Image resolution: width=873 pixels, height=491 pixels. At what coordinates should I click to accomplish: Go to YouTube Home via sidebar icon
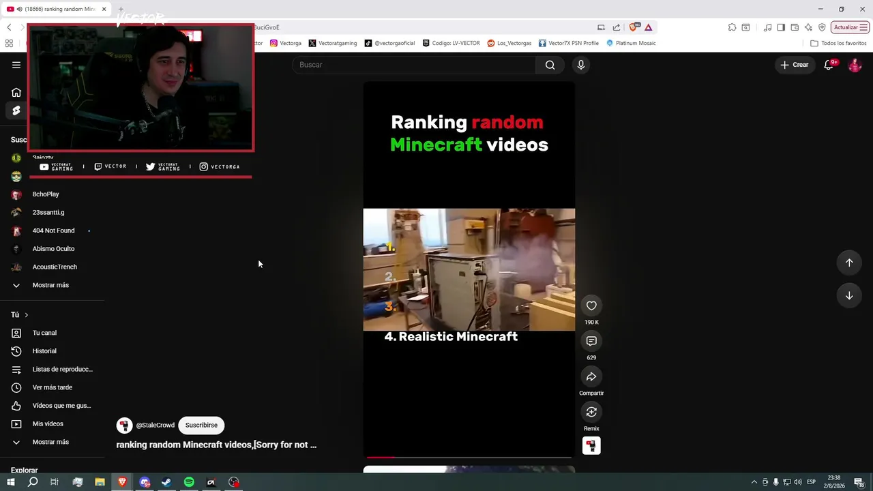click(16, 93)
